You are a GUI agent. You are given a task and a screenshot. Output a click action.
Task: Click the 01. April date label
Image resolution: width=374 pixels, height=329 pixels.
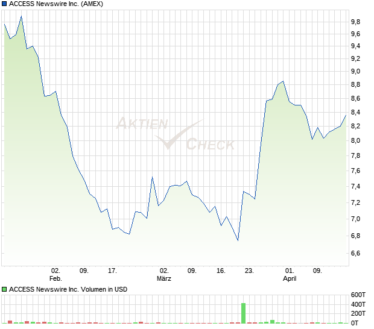point(290,275)
